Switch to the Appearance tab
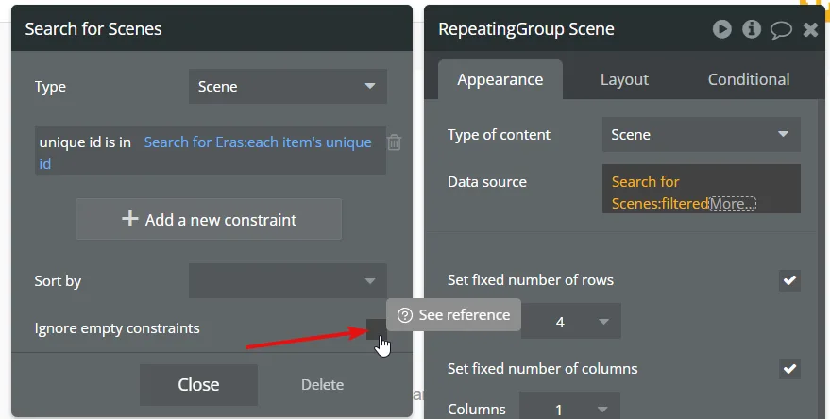This screenshot has height=419, width=830. pos(500,79)
